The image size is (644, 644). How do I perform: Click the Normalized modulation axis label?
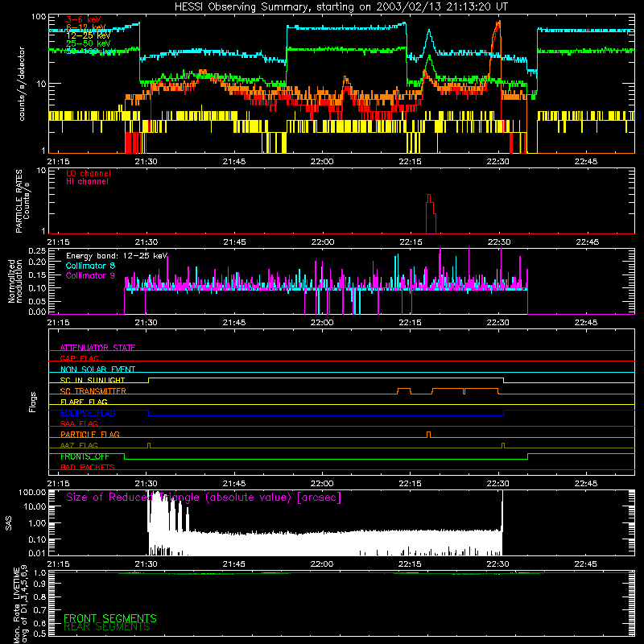point(14,281)
